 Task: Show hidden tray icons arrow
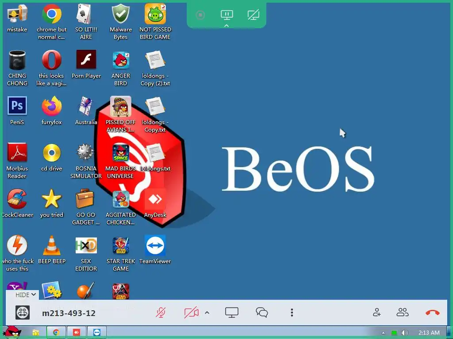383,333
